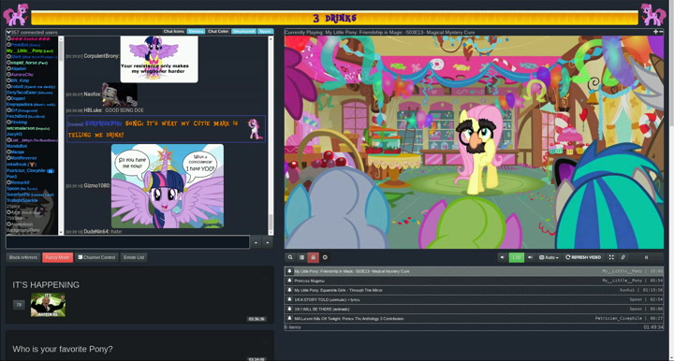This screenshot has width=674, height=361.
Task: Click the skip-to-next video icon
Action: coord(646,257)
